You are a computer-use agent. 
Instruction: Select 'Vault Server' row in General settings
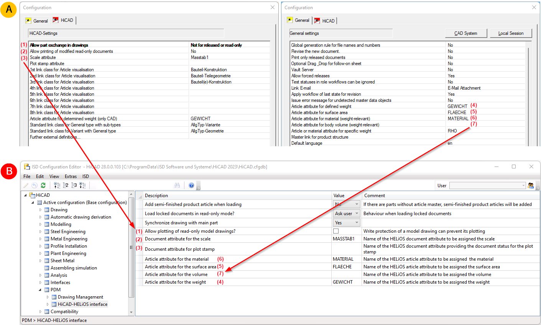407,70
